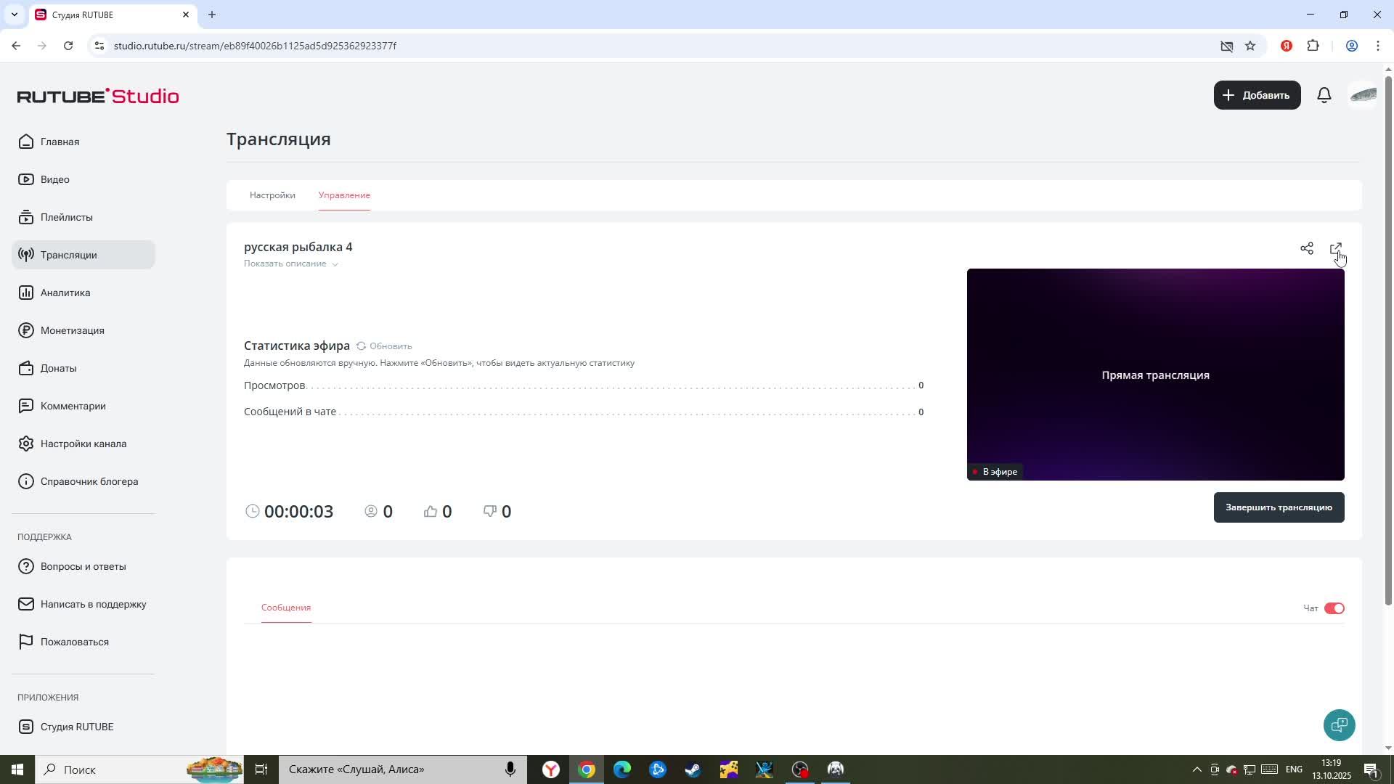Go to Монетизация in sidebar
Screen dimensions: 1394x784
click(72, 330)
